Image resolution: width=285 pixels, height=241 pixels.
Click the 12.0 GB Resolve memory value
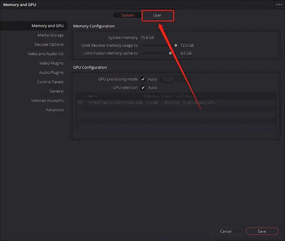(x=187, y=45)
